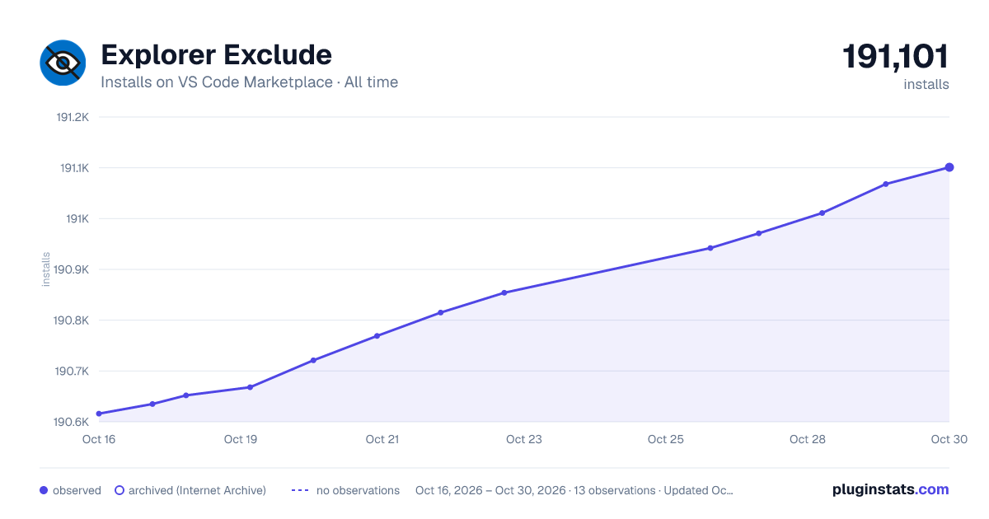Click the Oct 25 x-axis label
Viewport: 989px width, 519px height.
point(666,439)
